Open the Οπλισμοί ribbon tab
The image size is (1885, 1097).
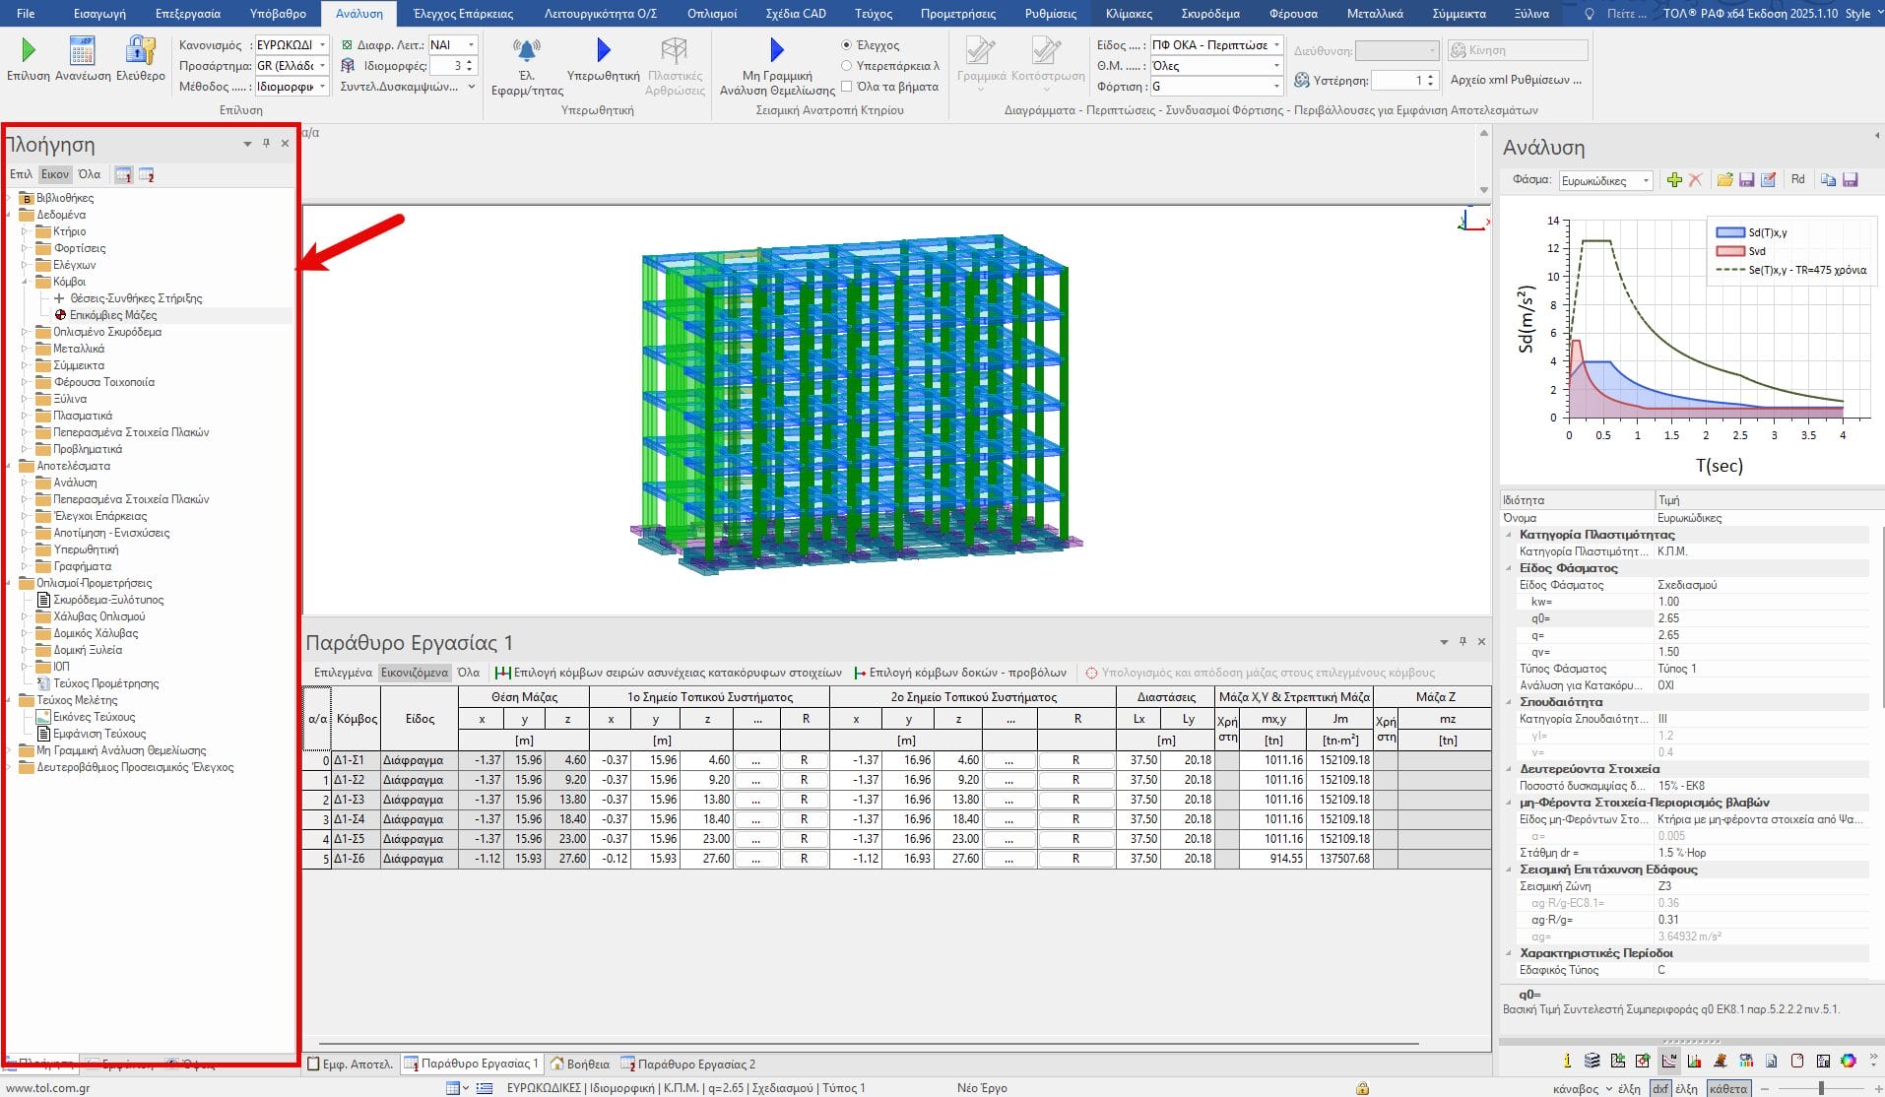pos(711,14)
